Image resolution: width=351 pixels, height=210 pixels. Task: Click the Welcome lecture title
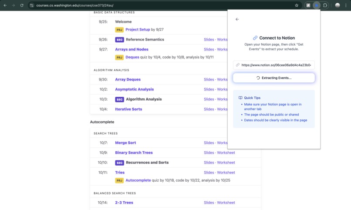coord(123,22)
